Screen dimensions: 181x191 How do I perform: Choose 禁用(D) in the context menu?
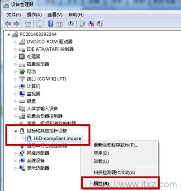[101, 153]
